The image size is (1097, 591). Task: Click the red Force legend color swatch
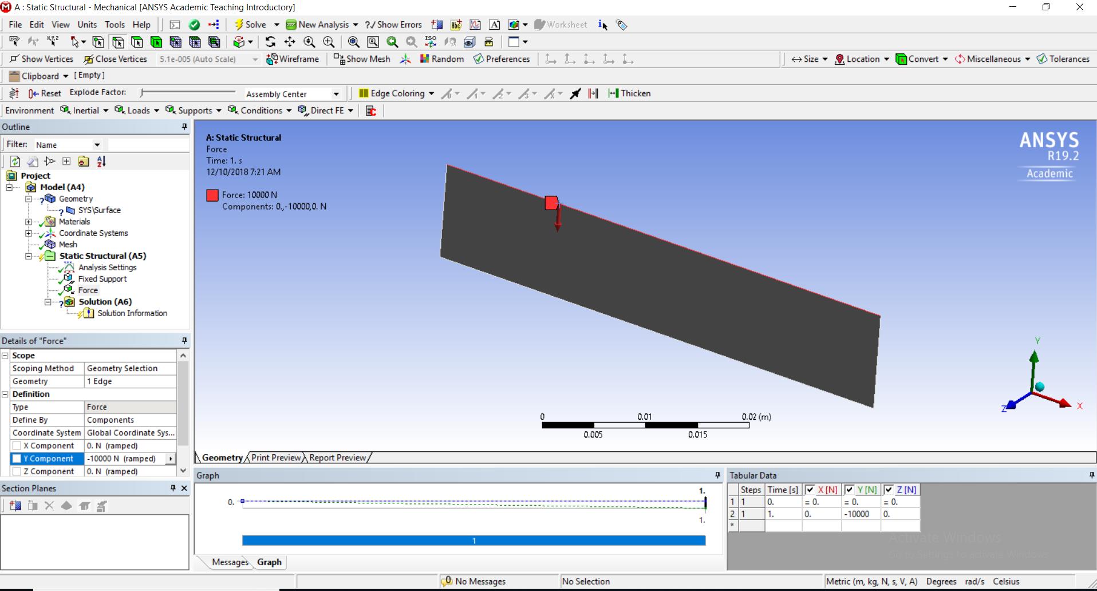point(212,195)
